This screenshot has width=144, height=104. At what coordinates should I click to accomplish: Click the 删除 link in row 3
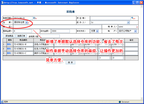tap(9, 53)
